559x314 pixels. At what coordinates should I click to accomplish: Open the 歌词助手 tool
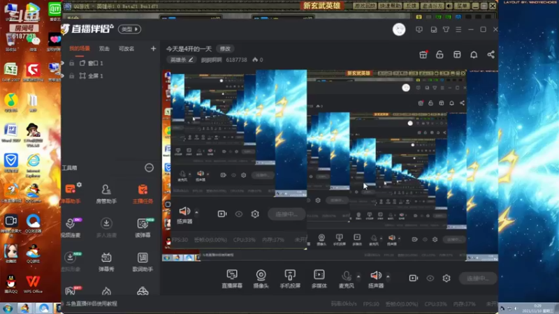point(143,261)
